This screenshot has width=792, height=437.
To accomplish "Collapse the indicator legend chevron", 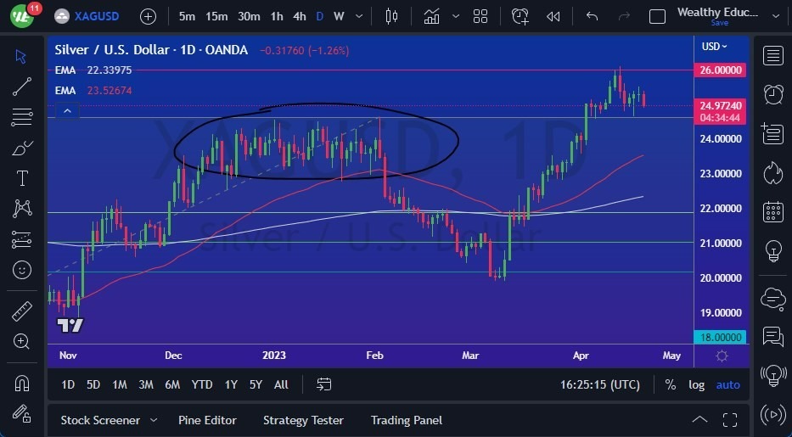I will (x=67, y=111).
